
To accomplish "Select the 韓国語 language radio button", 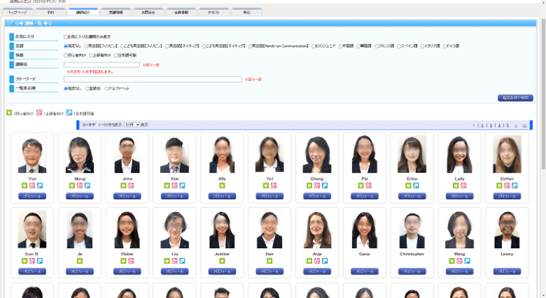I will pos(358,46).
